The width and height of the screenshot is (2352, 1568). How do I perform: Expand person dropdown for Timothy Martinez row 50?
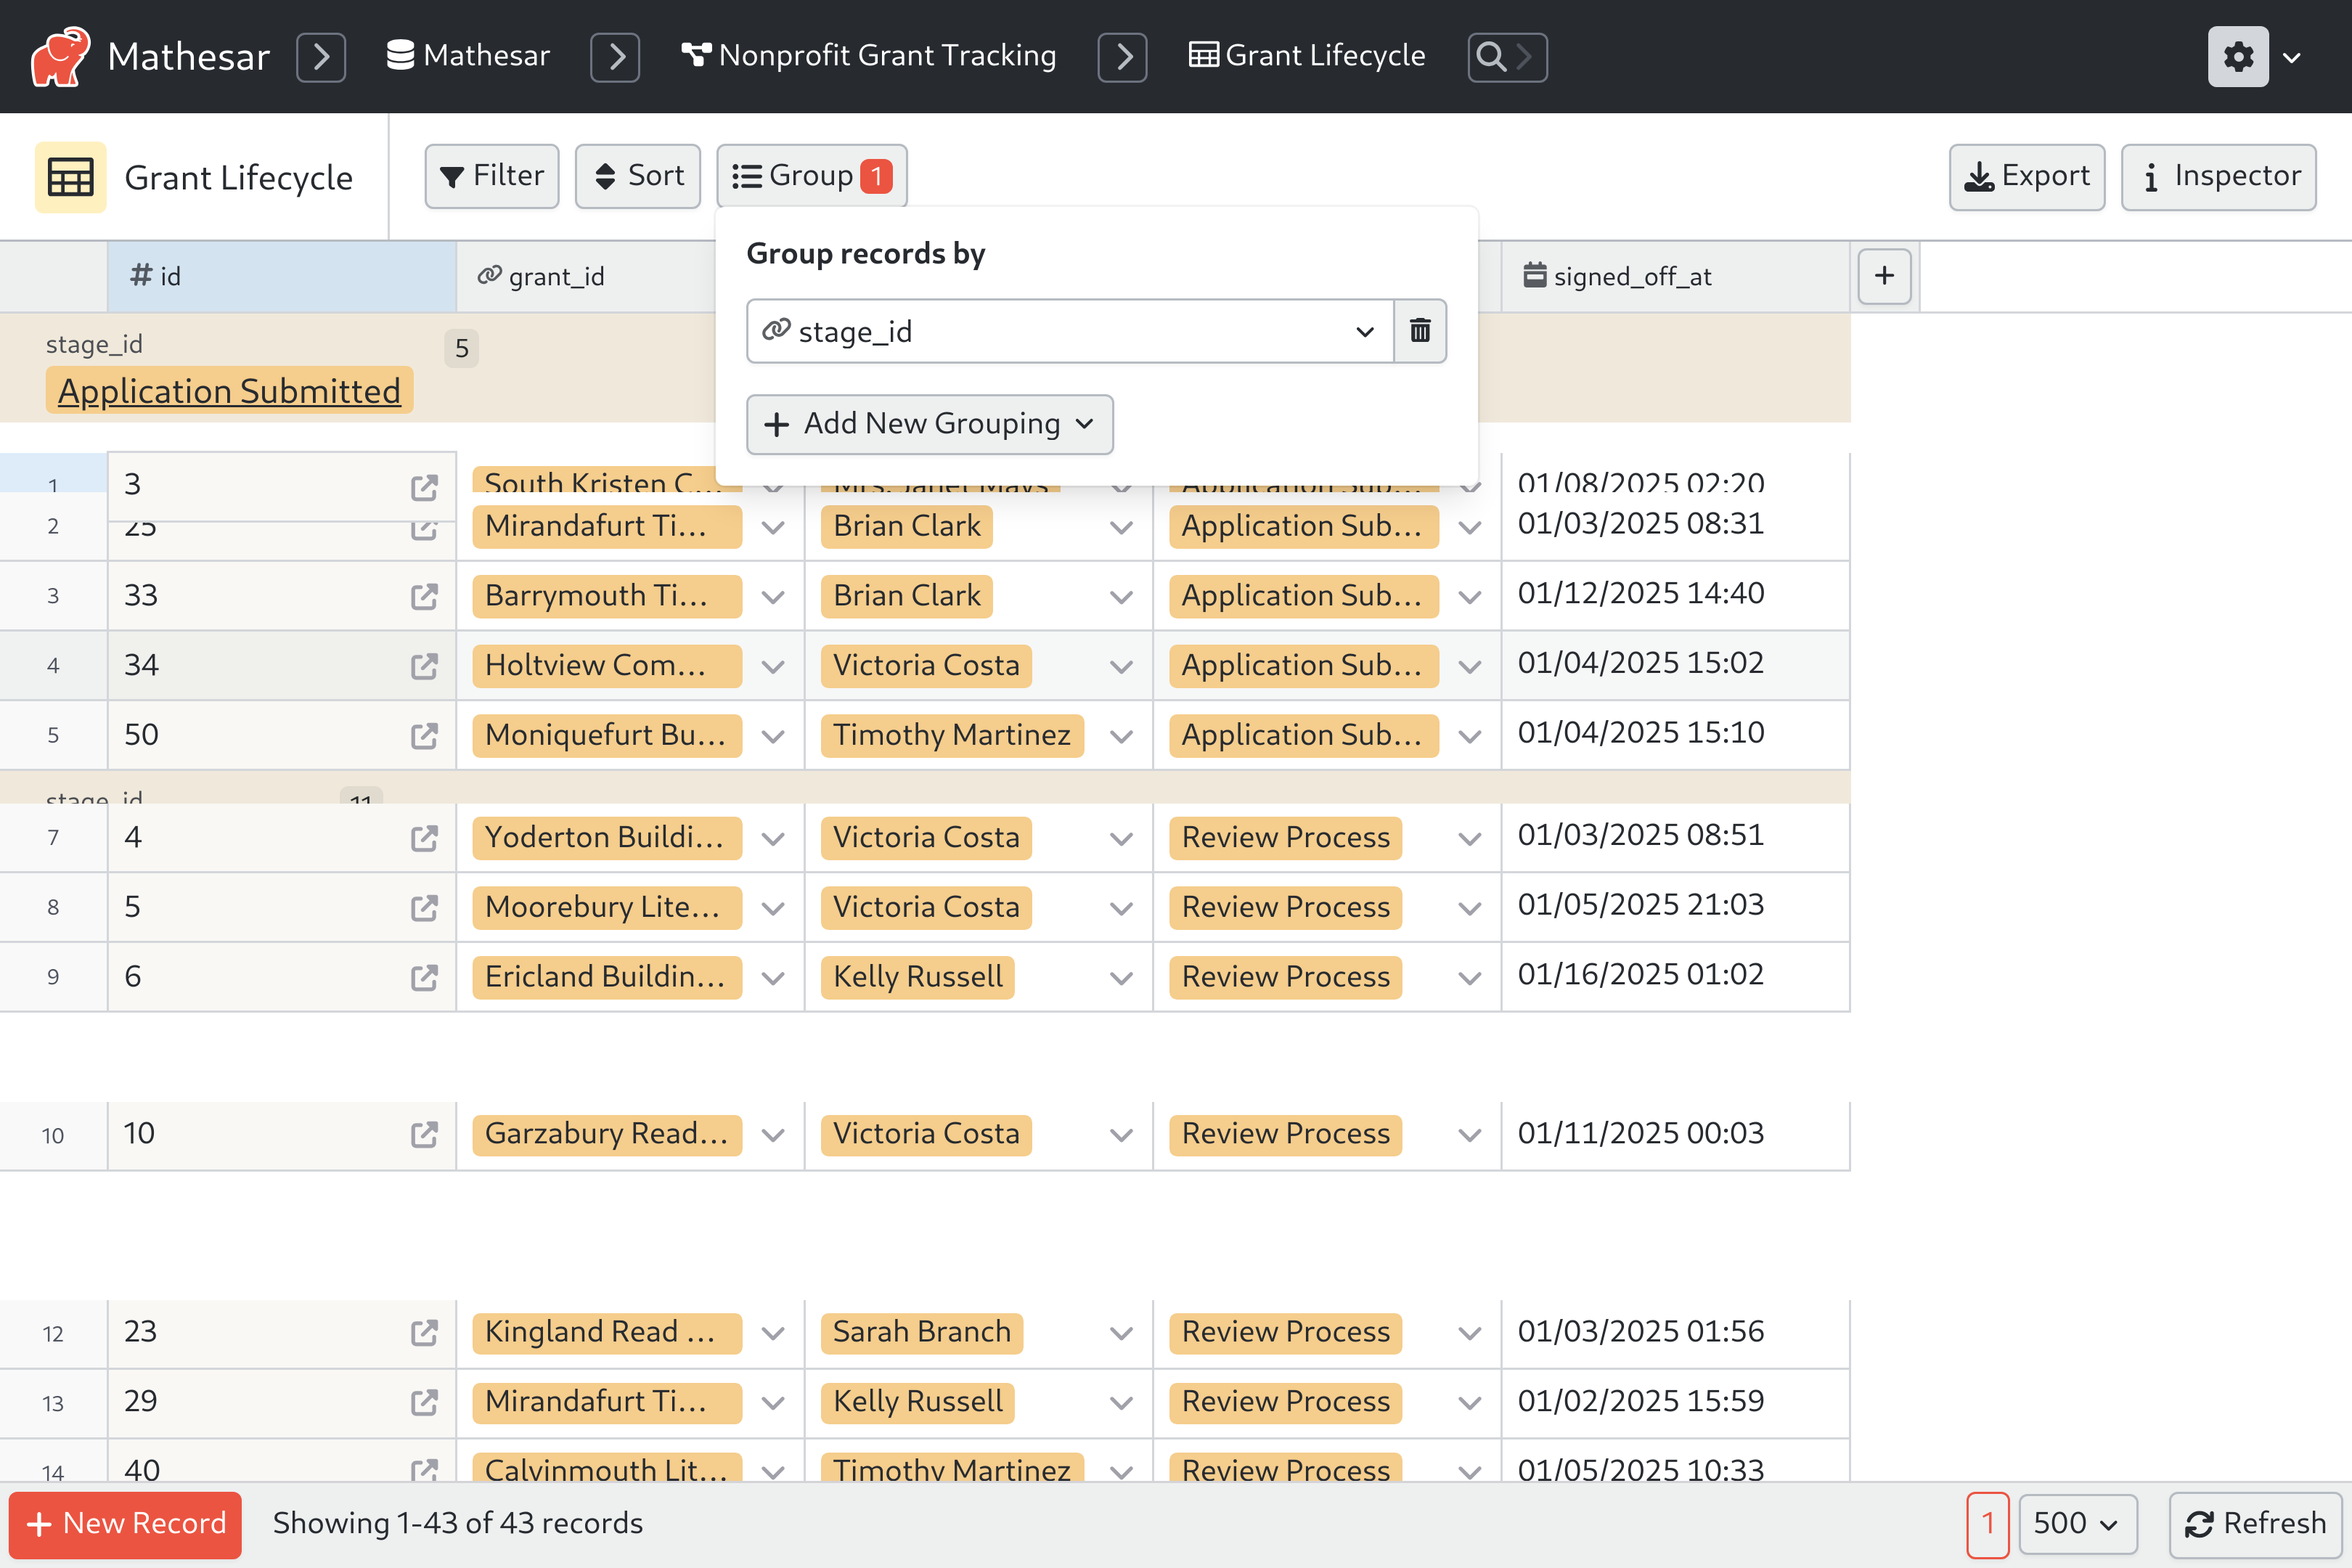[x=1121, y=736]
